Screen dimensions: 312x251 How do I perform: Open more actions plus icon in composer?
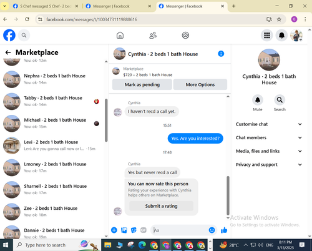(x=114, y=230)
